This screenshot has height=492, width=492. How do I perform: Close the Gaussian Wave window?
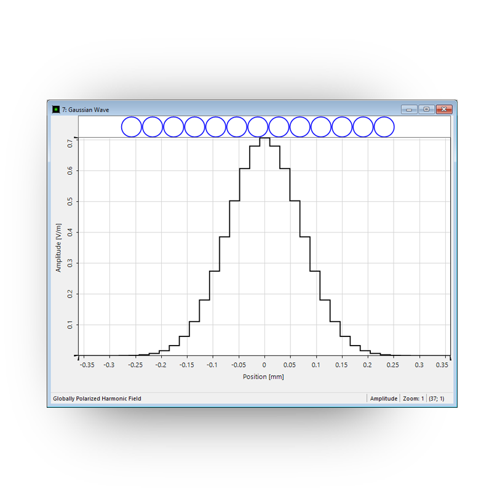pyautogui.click(x=443, y=109)
